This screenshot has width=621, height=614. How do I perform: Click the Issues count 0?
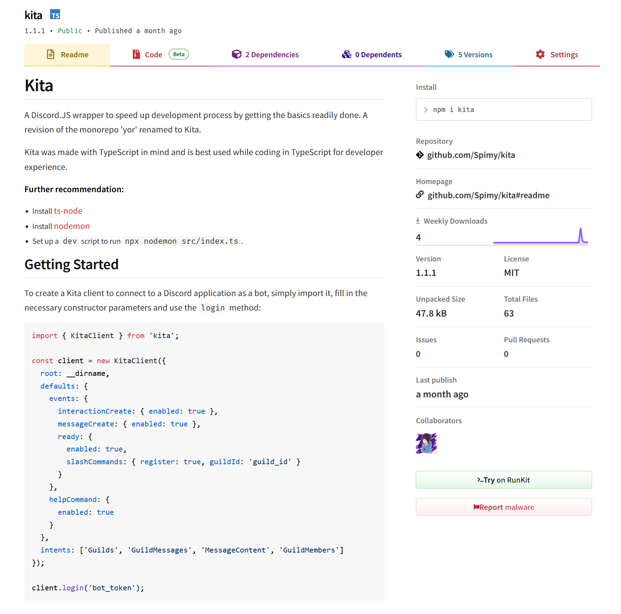(x=418, y=354)
